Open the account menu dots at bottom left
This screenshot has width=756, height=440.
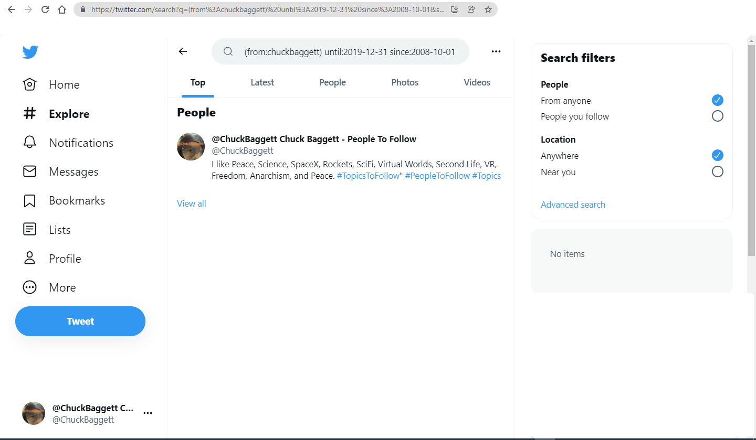(148, 413)
